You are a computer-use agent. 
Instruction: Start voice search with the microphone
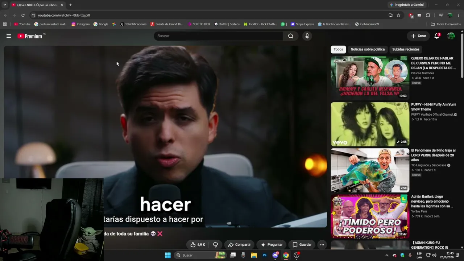tap(307, 36)
